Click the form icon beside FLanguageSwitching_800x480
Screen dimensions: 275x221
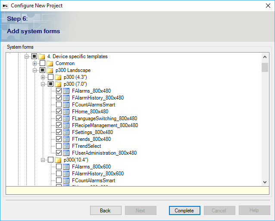66,118
